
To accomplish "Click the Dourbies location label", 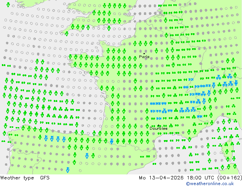I will [x=158, y=128].
